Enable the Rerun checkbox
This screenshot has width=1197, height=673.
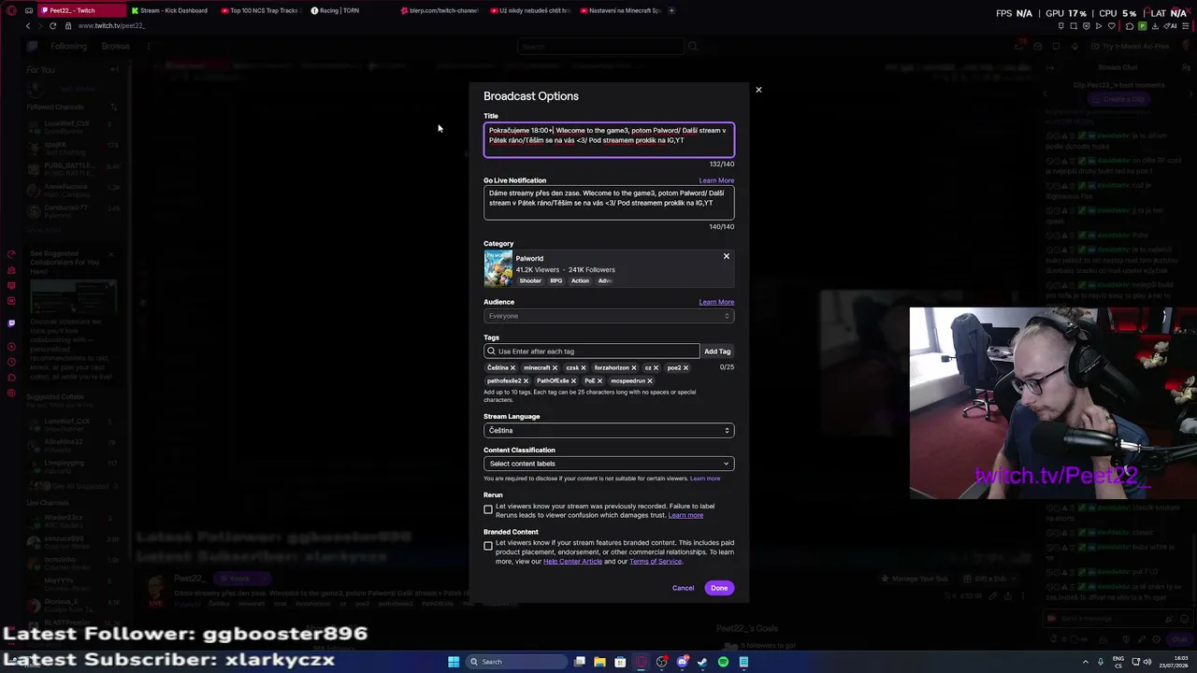pyautogui.click(x=488, y=510)
